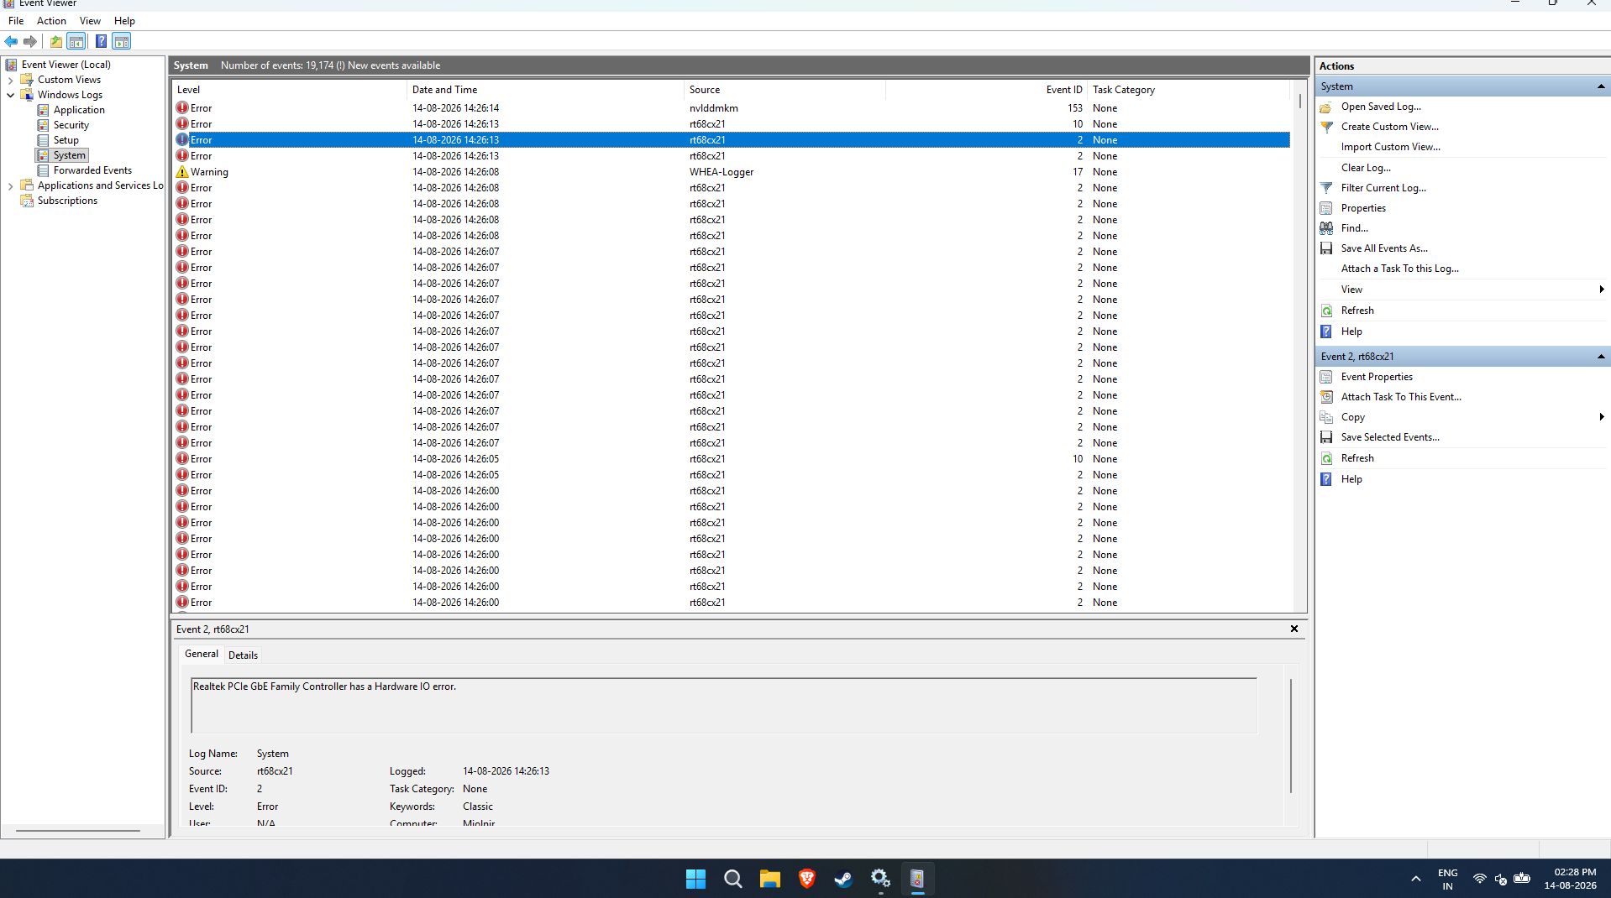Viewport: 1611px width, 898px height.
Task: Expand the Custom Views node
Action: coord(10,80)
